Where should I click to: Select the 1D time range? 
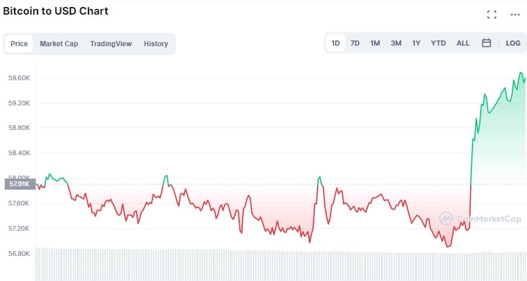click(336, 43)
